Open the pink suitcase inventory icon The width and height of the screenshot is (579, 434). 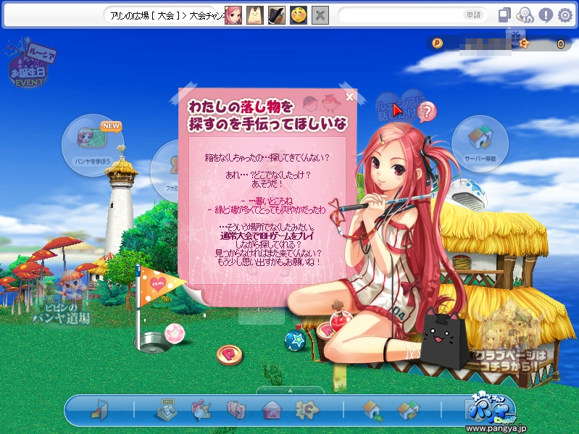coord(236,410)
